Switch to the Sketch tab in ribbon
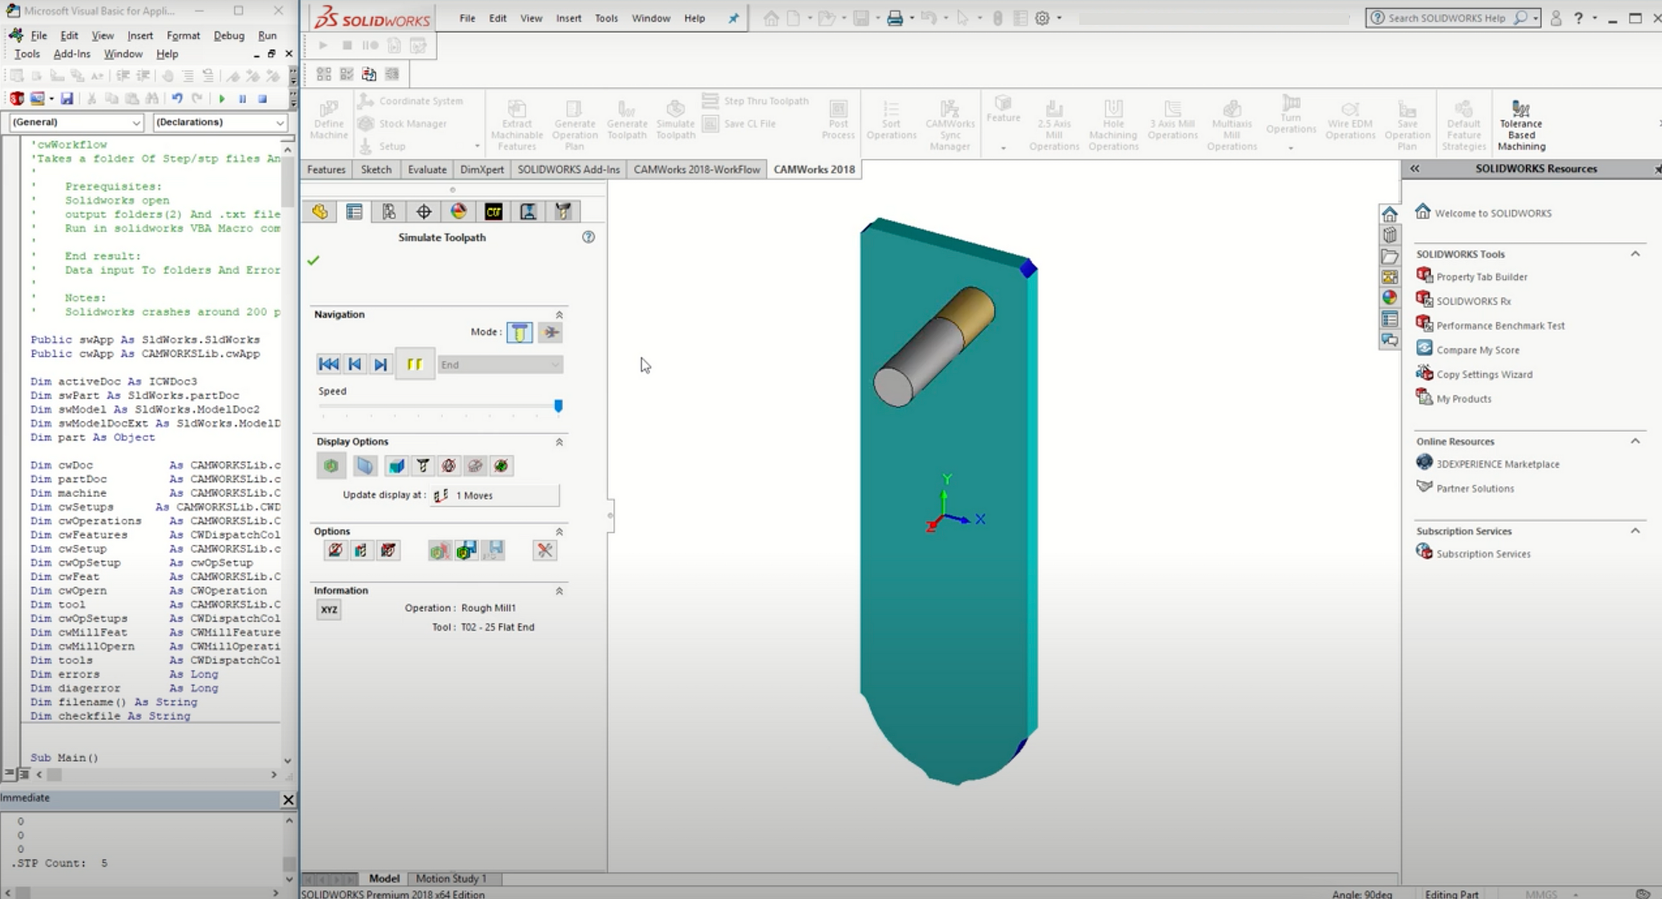Screen dimensions: 1662x899 click(375, 168)
